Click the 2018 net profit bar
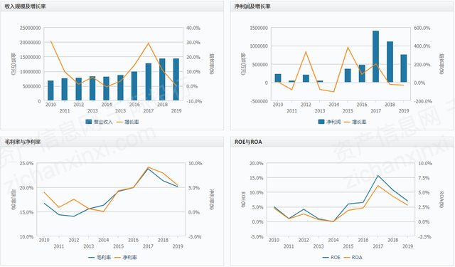 point(390,62)
